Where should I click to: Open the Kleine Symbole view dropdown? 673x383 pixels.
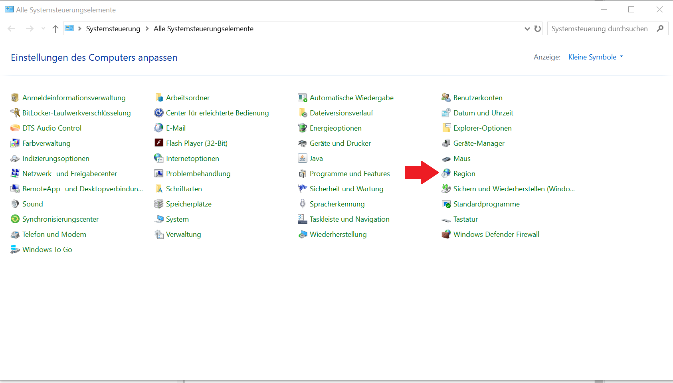click(595, 57)
